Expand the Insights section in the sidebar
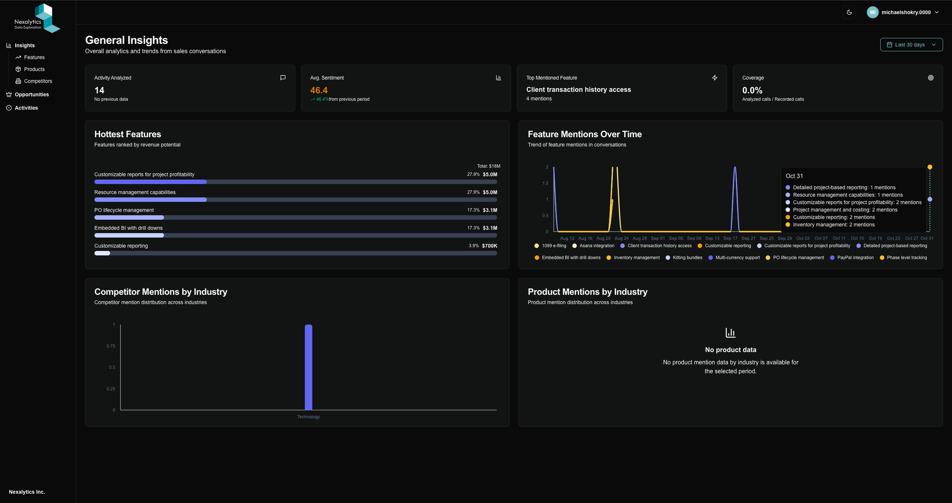Viewport: 952px width, 503px height. click(x=25, y=45)
